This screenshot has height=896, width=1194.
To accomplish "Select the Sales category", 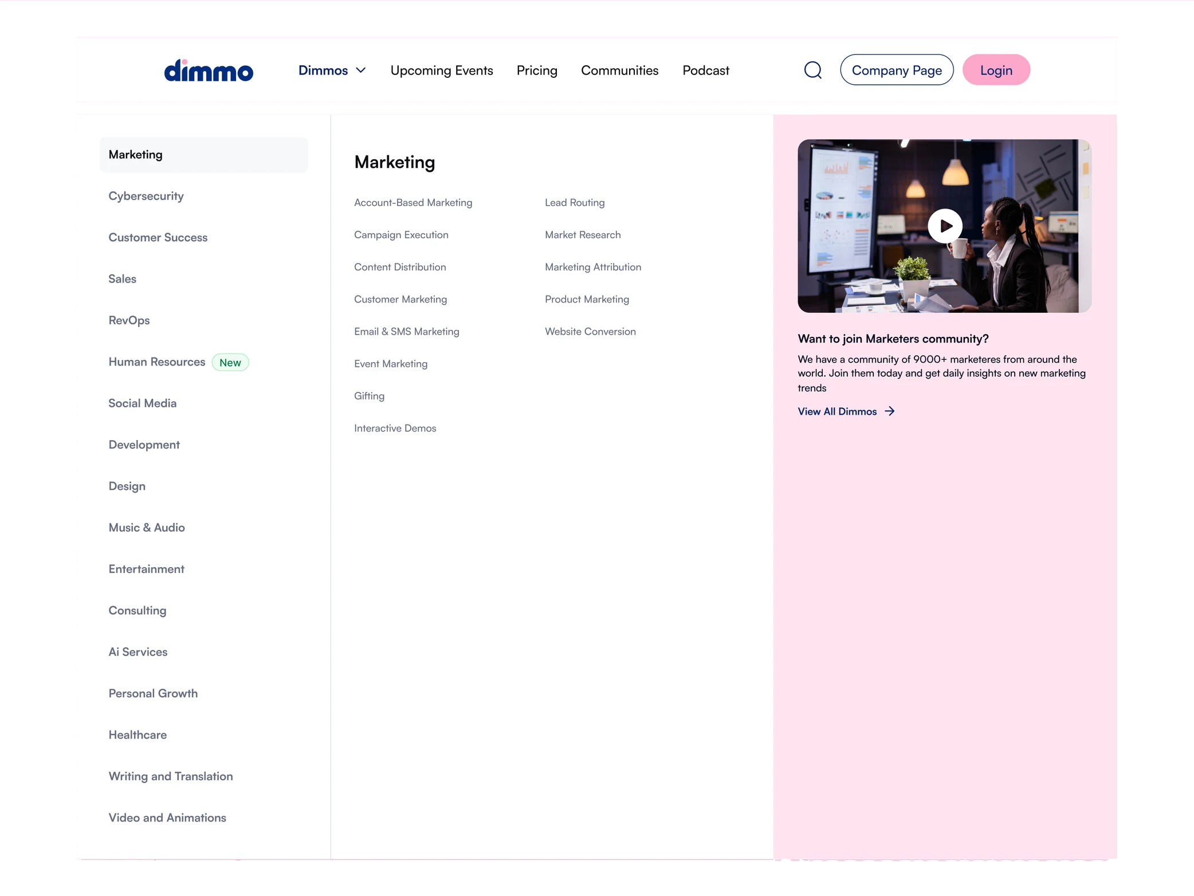I will pos(123,279).
